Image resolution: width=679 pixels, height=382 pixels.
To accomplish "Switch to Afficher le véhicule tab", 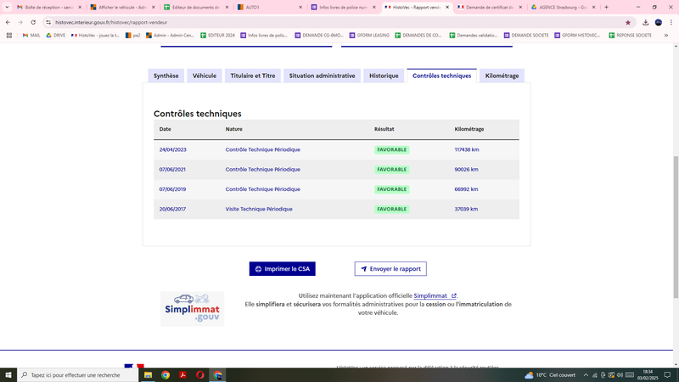I will 122,8.
